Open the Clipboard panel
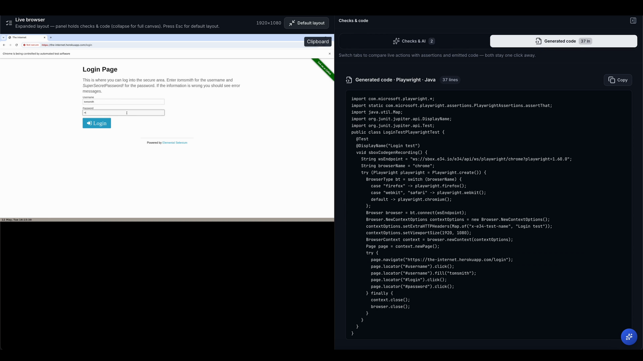643x361 pixels. pyautogui.click(x=318, y=41)
